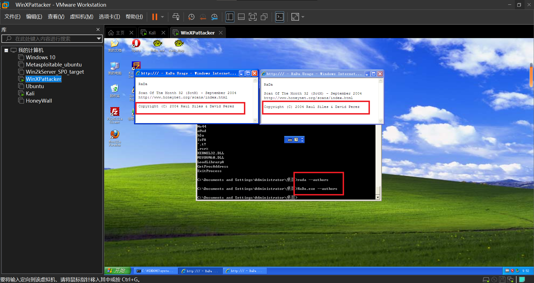Activate the first RaDa taskbar button
Viewport: 534px width, 283px height.
(200, 271)
